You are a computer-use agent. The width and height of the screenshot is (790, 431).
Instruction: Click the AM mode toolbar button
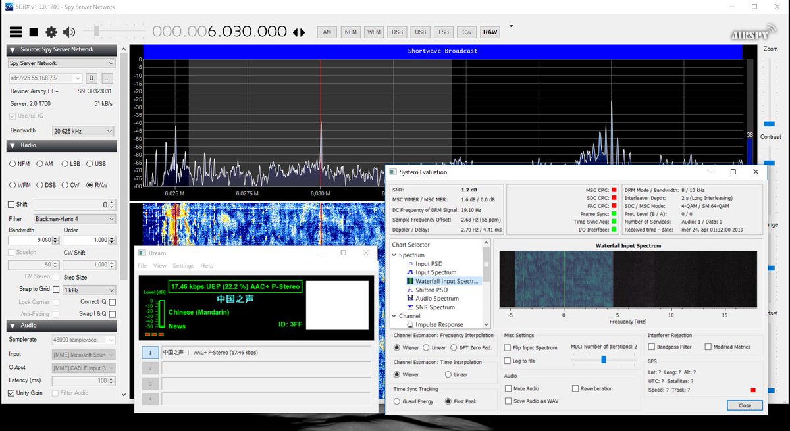(327, 32)
